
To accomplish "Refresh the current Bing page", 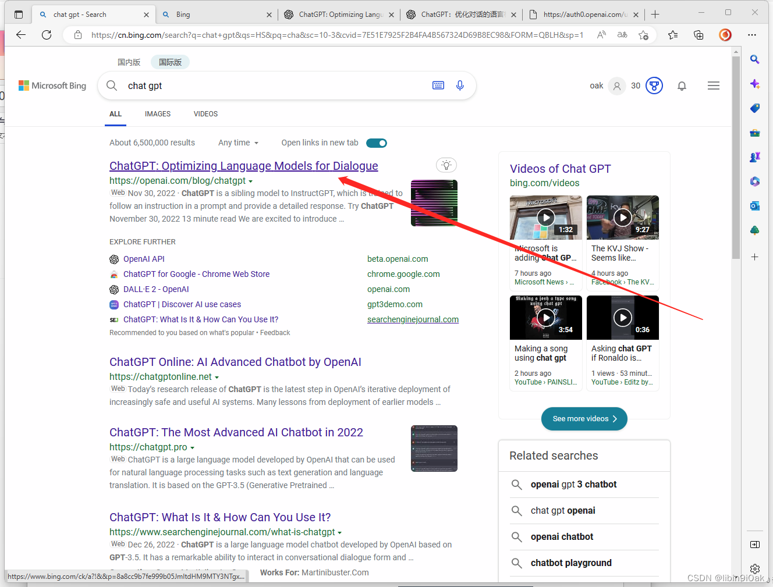I will [47, 35].
